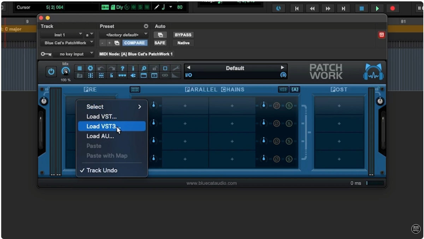Click the COMPARE button

pos(134,43)
